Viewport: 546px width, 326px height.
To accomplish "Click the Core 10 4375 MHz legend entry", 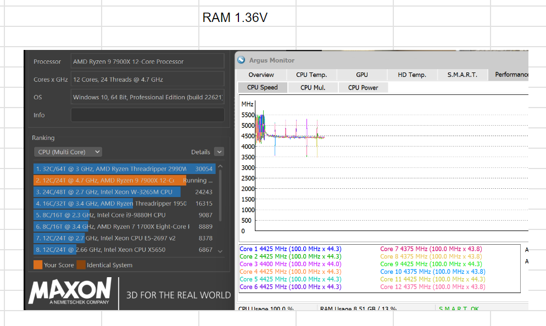I will click(x=432, y=272).
